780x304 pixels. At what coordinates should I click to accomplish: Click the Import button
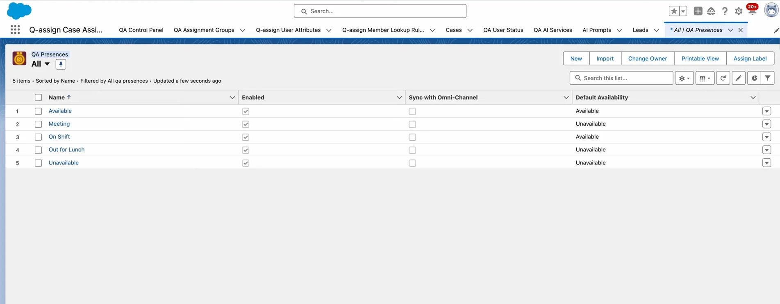(605, 59)
